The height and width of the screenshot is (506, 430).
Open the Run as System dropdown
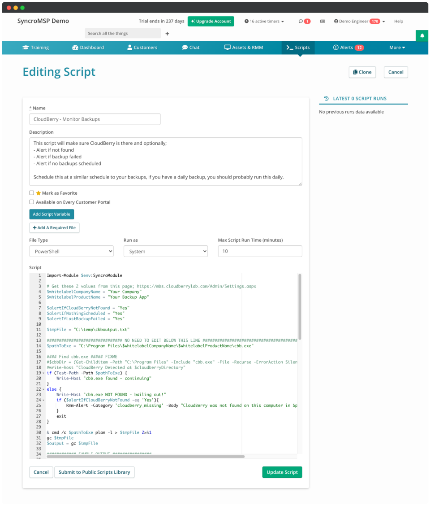click(166, 251)
